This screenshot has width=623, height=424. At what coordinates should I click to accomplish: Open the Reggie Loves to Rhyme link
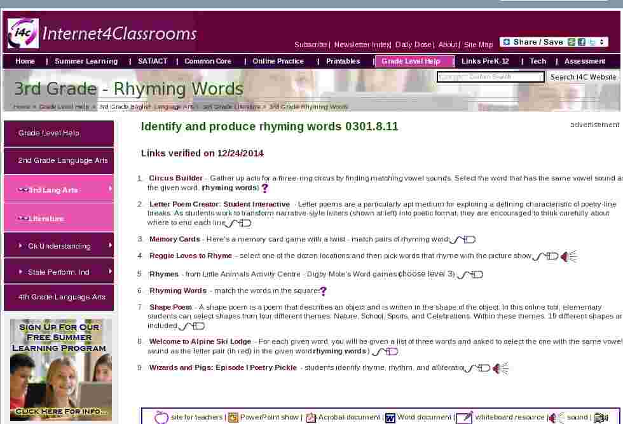(191, 256)
